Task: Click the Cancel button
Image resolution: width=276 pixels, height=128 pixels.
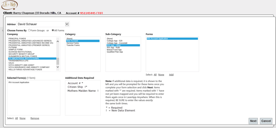Action: pyautogui.click(x=266, y=121)
